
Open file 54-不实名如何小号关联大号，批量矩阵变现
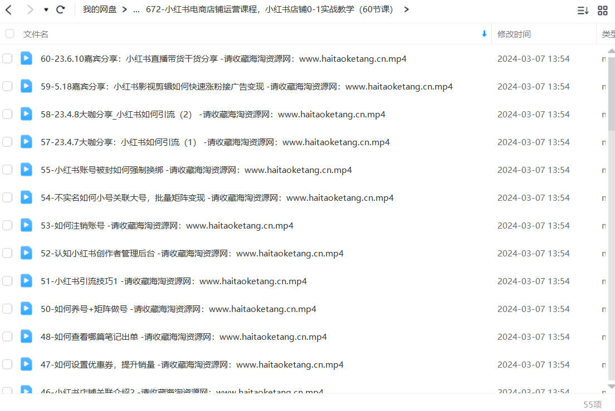tap(217, 197)
